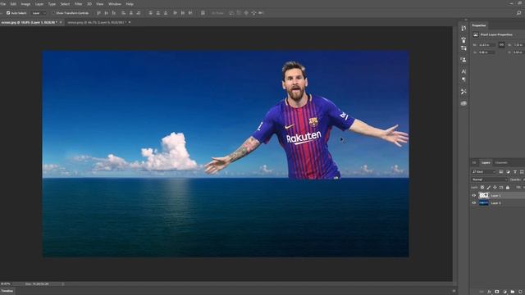This screenshot has height=295, width=525.
Task: Open the Paragraph panel icon
Action: (x=463, y=79)
